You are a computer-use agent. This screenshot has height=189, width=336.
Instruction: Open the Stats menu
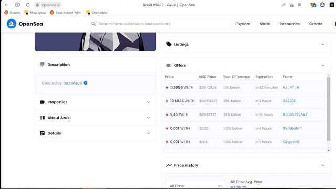265,24
